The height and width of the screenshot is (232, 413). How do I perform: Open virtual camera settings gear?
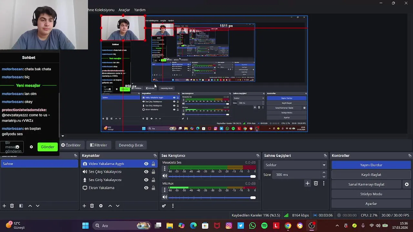(407, 184)
